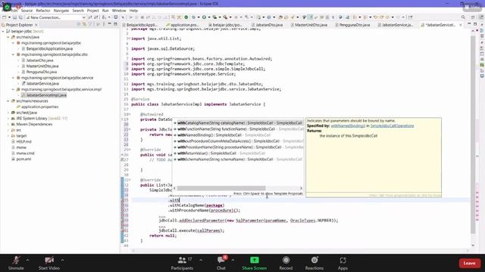Expand the JRE System Library node
Viewport: 485px width, 272px height.
8,119
